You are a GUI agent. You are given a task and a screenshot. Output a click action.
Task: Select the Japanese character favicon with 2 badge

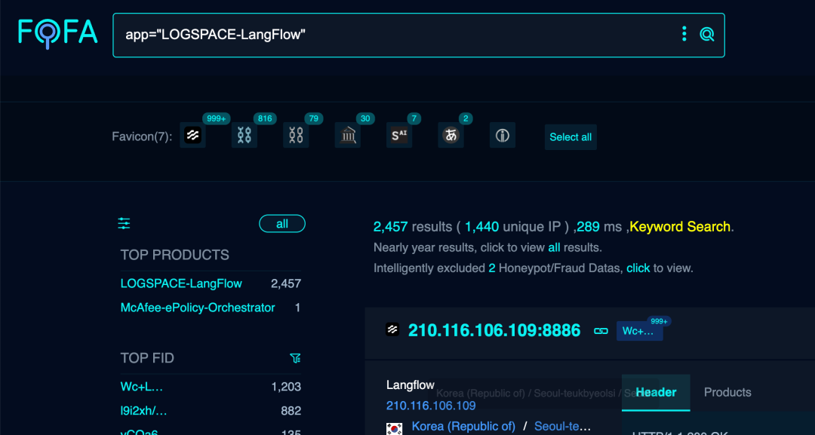(x=451, y=136)
